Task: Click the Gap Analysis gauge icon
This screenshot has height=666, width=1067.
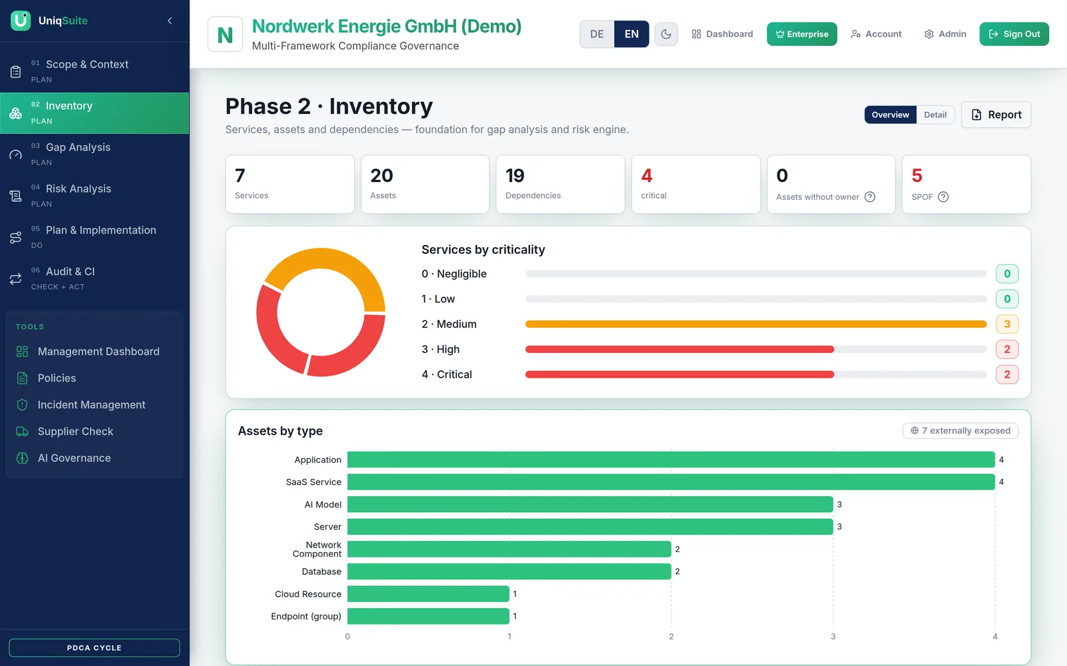Action: pos(15,155)
